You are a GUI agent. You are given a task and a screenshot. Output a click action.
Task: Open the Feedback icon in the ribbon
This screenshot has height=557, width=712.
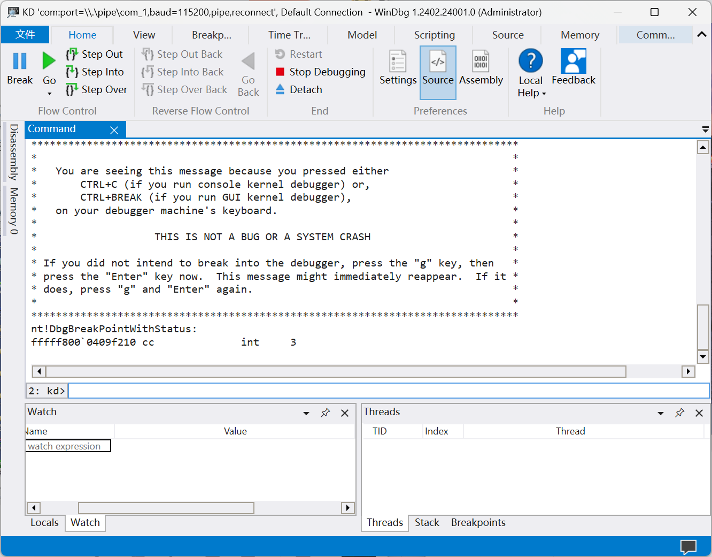pyautogui.click(x=573, y=62)
